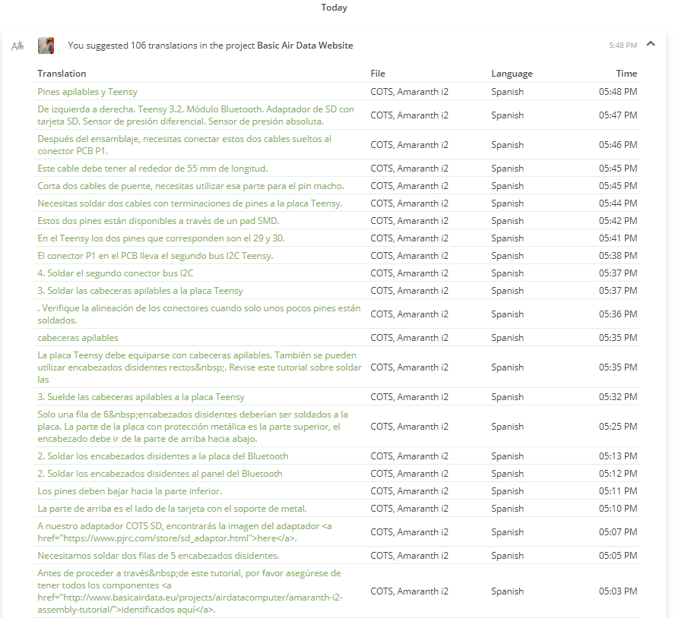Click the translation activity icon

coord(17,46)
